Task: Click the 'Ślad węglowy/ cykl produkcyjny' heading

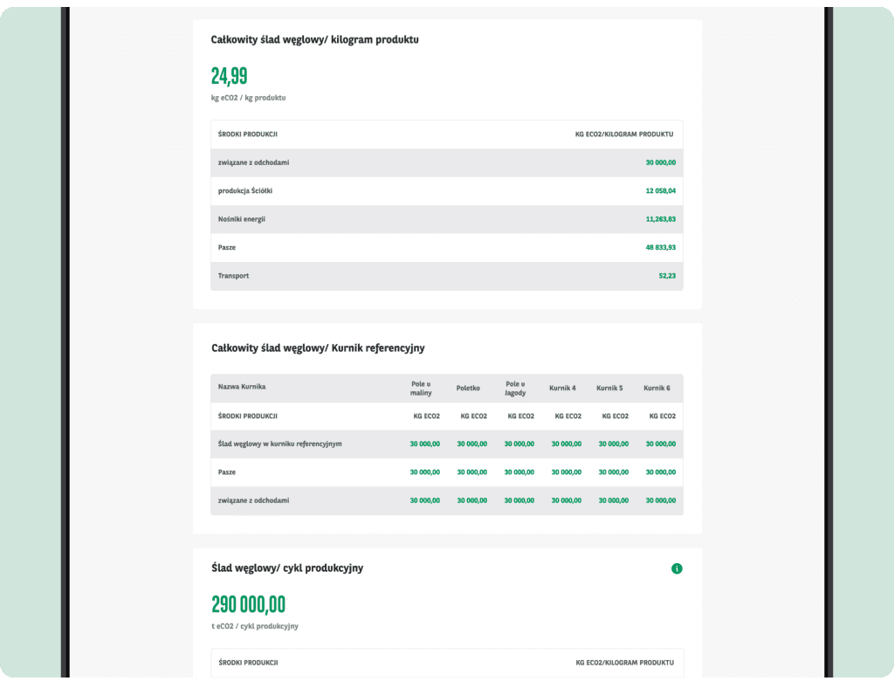Action: pyautogui.click(x=287, y=568)
